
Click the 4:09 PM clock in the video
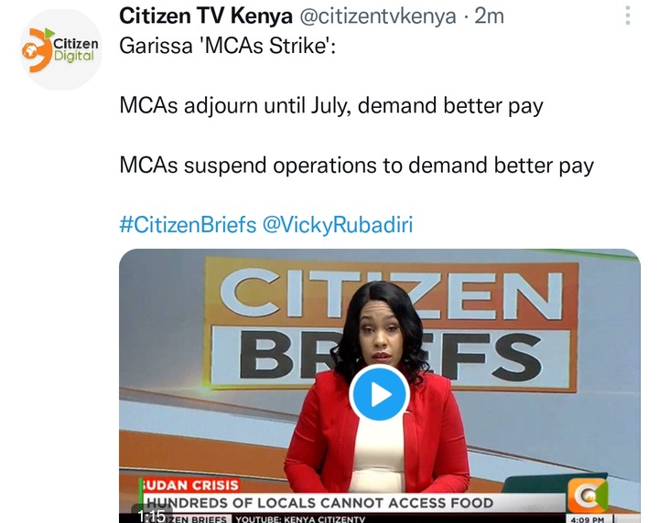pyautogui.click(x=587, y=519)
